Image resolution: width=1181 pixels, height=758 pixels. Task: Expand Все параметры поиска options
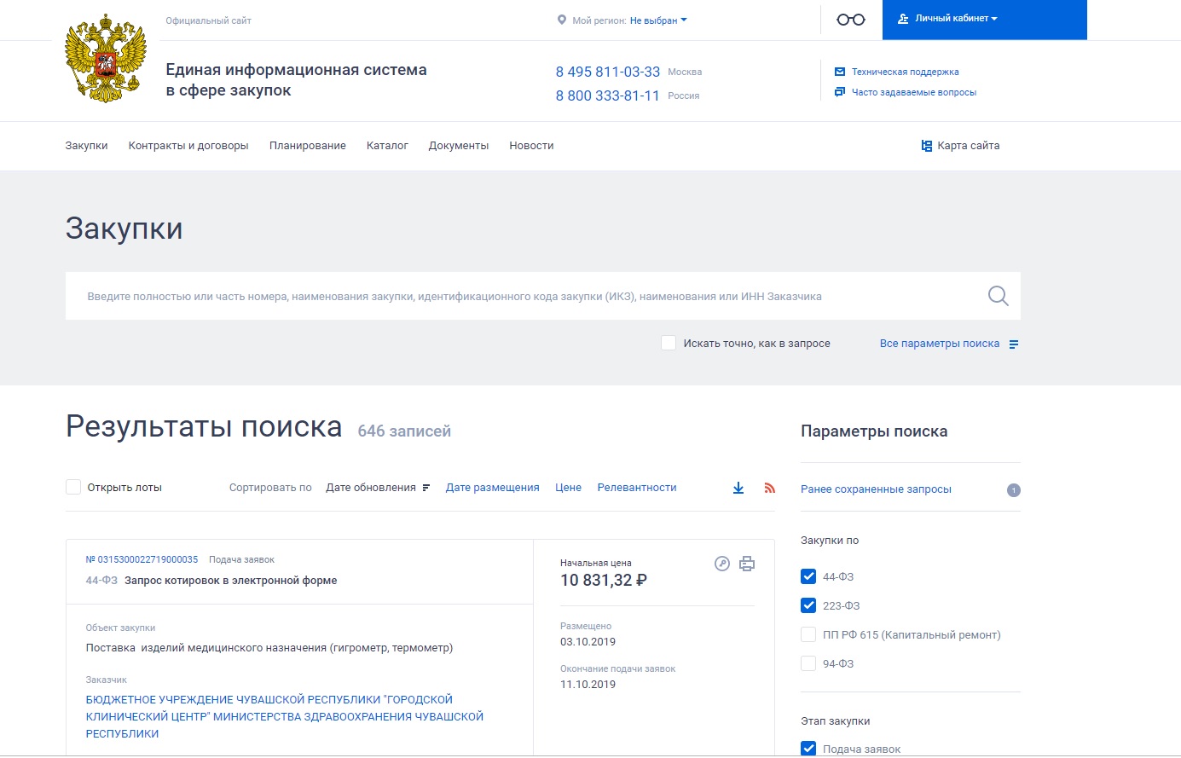948,344
